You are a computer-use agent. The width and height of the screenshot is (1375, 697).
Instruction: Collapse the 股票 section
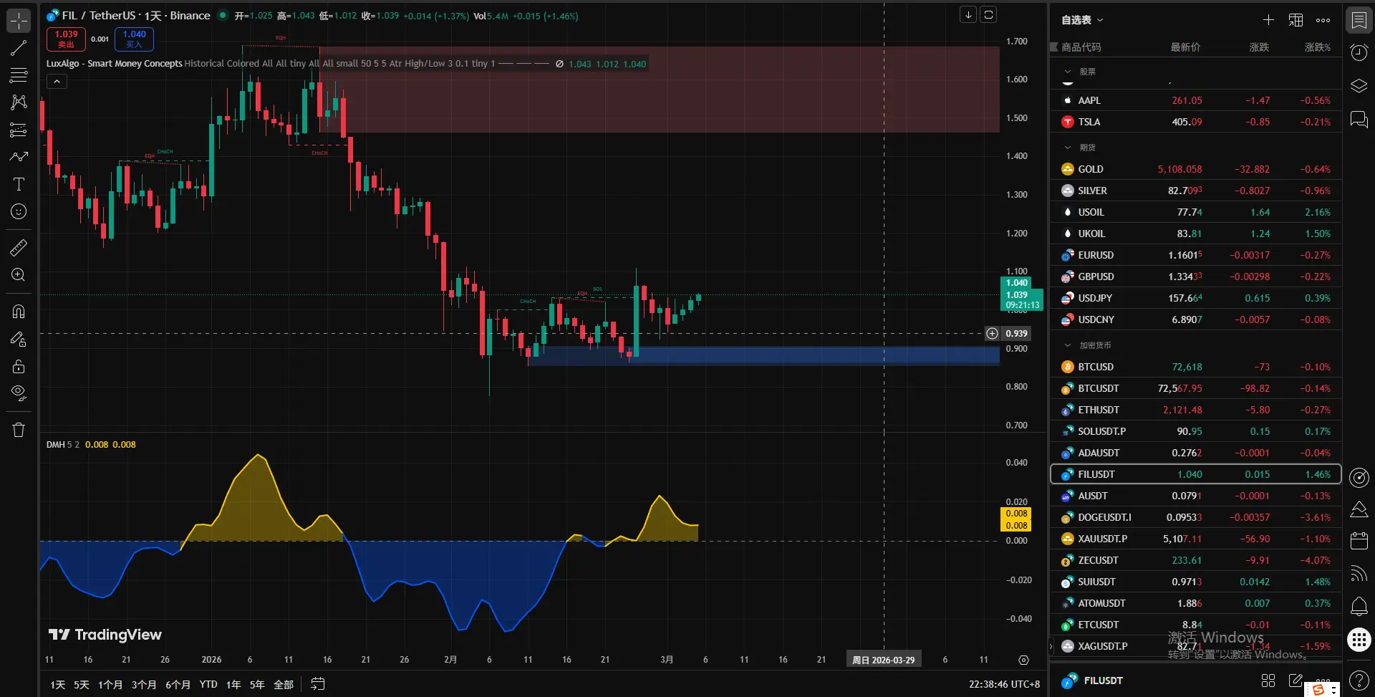coord(1068,72)
